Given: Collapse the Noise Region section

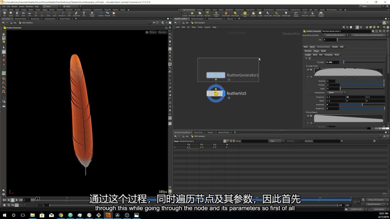Looking at the screenshot, I should (307, 112).
